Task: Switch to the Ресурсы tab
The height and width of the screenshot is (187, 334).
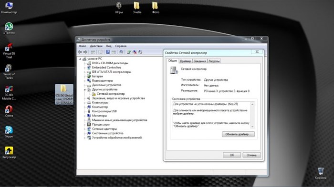Action: pos(214,61)
